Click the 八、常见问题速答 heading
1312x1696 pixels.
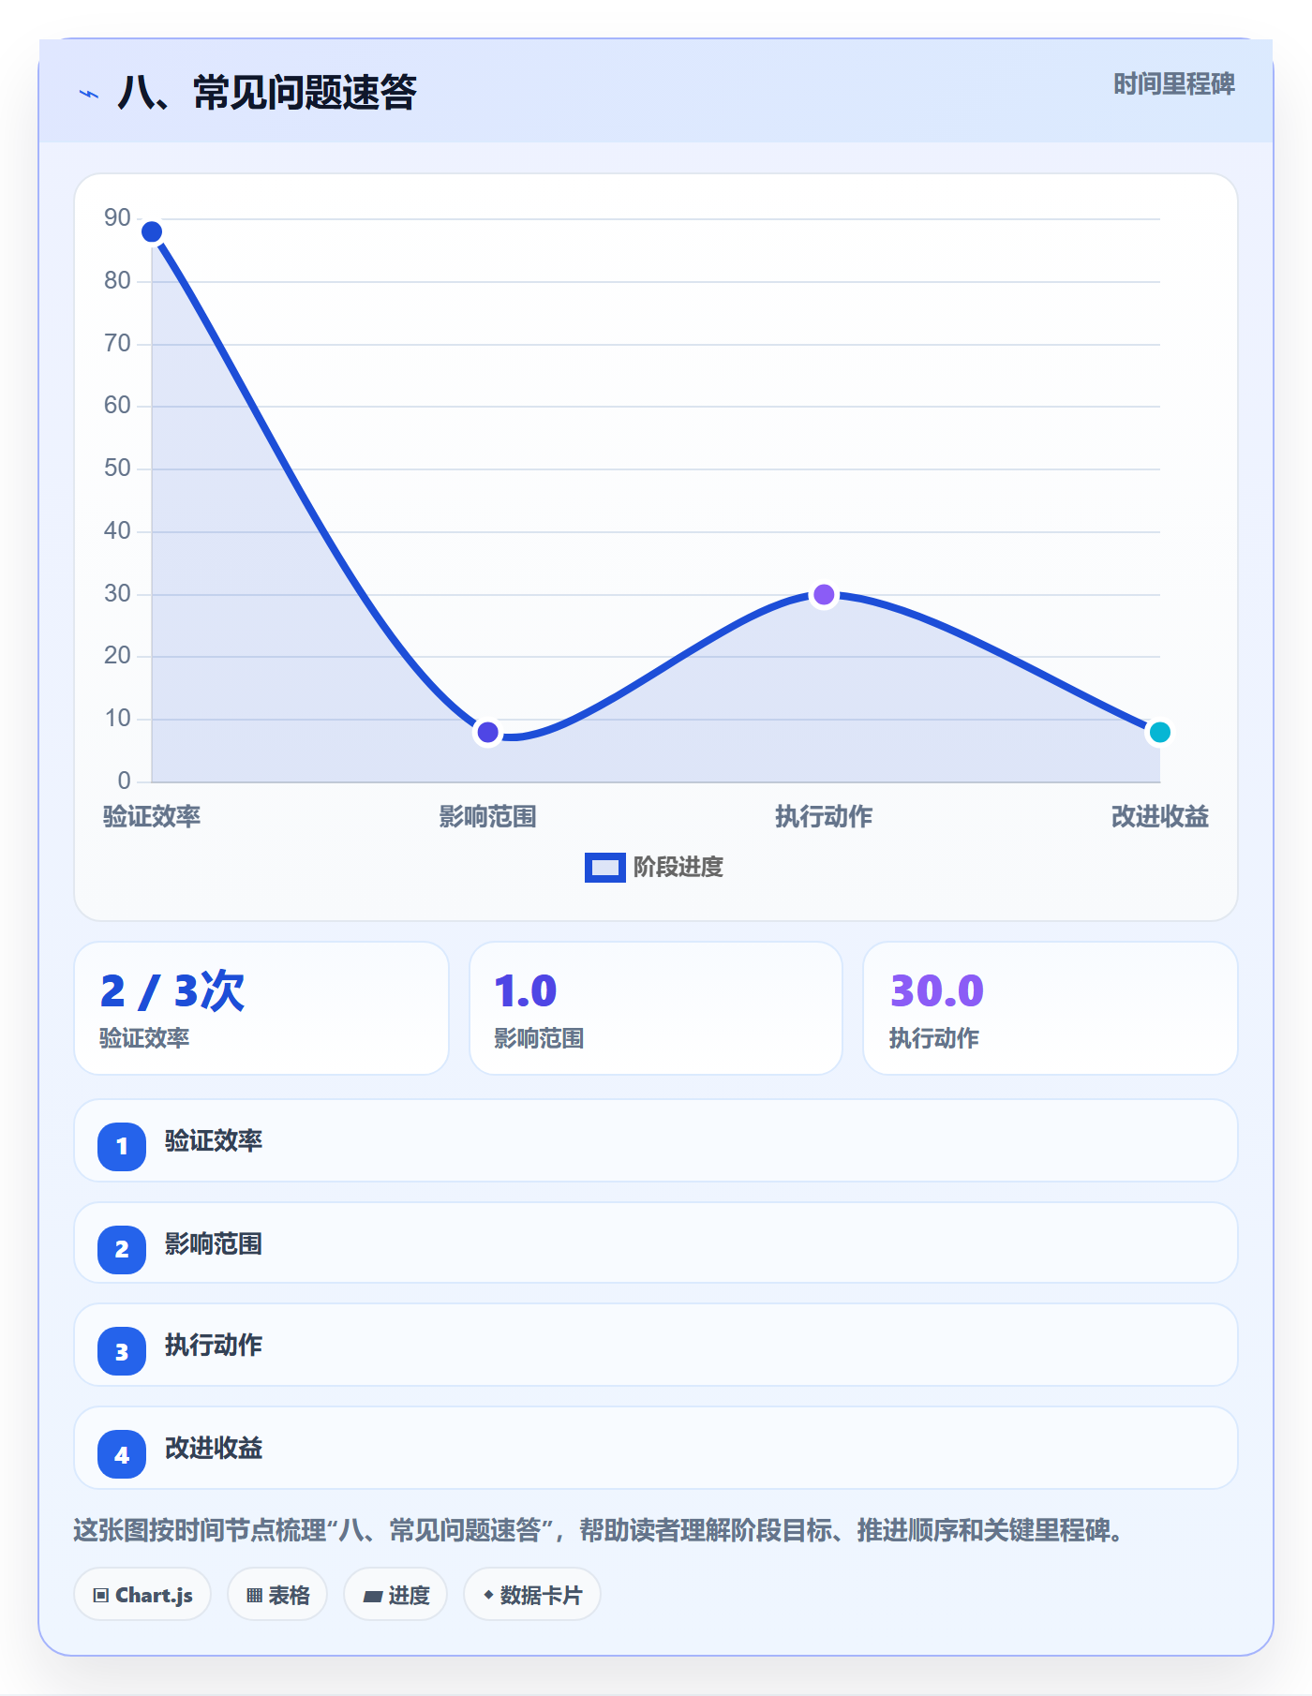(267, 93)
